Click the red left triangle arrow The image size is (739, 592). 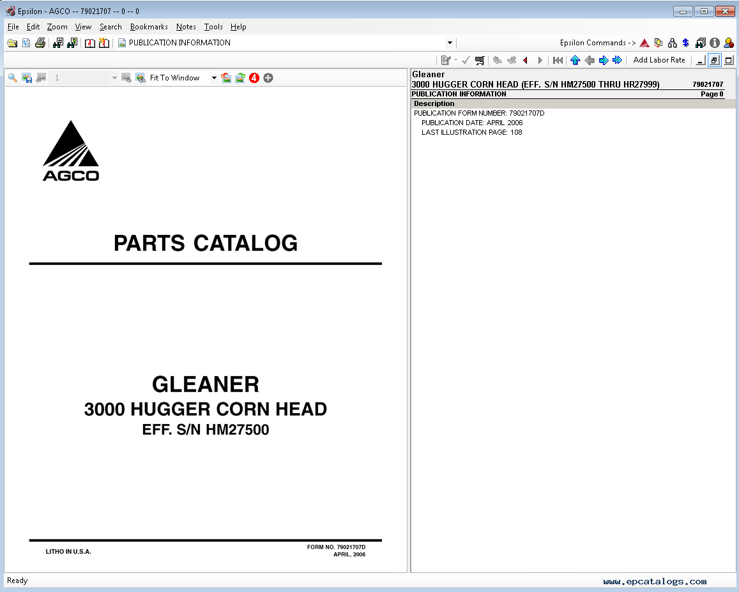coord(525,60)
